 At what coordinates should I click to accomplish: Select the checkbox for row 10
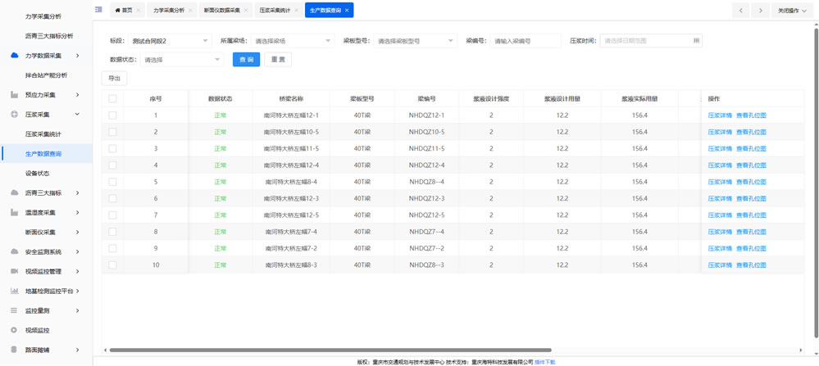[113, 265]
